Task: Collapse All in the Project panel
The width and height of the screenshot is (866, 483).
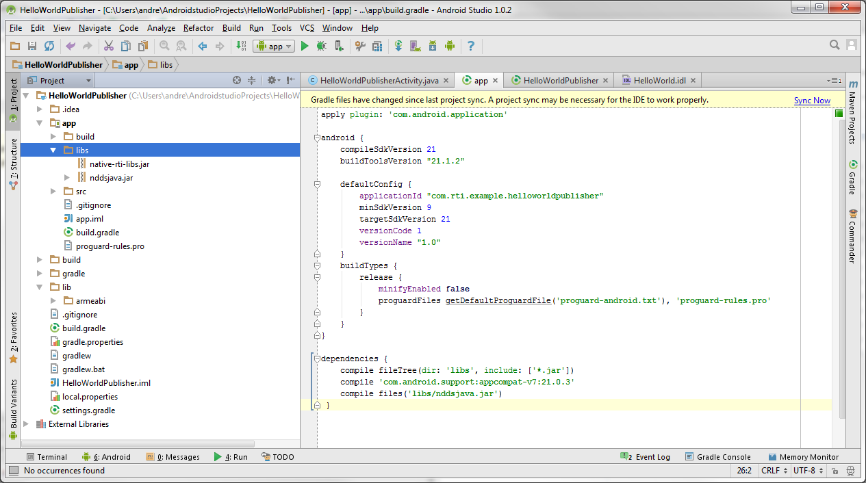Action: (252, 80)
